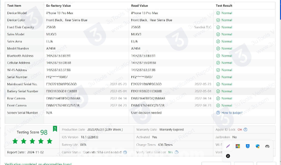The image size is (281, 165).
Task: Click the cloud sync tray icon
Action: coord(267,146)
